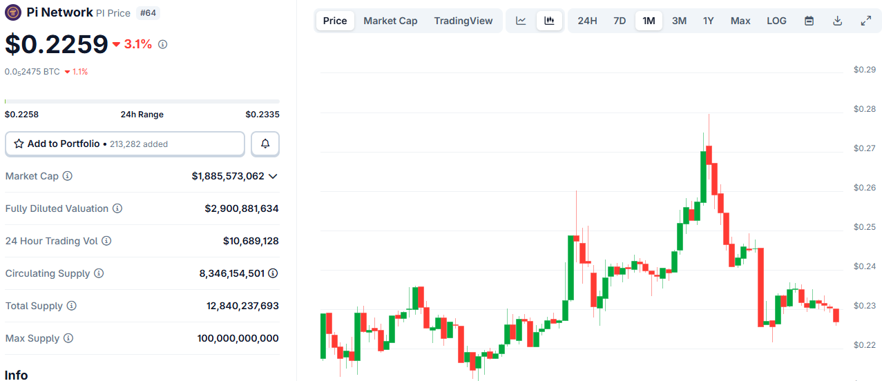Expand the Market Cap details chevron

coord(273,176)
